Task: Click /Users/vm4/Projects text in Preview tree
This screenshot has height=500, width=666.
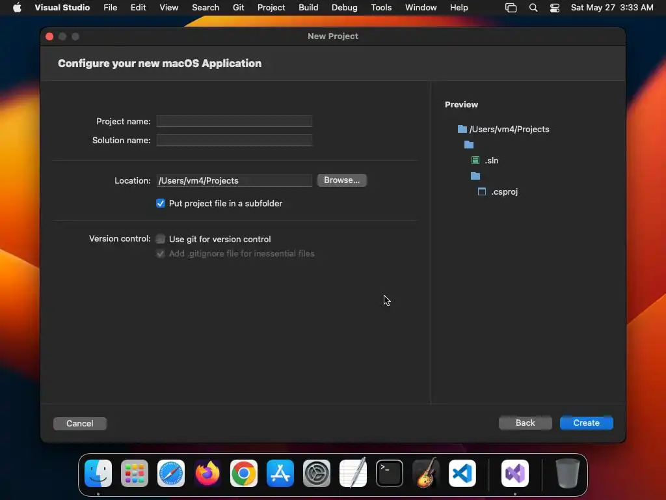Action: [x=509, y=129]
